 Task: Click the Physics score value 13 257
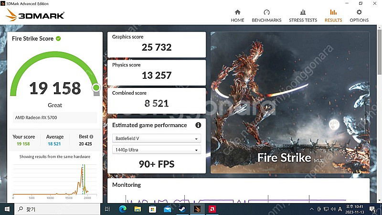coord(157,75)
